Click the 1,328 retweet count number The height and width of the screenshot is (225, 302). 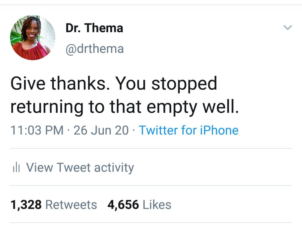click(x=26, y=205)
